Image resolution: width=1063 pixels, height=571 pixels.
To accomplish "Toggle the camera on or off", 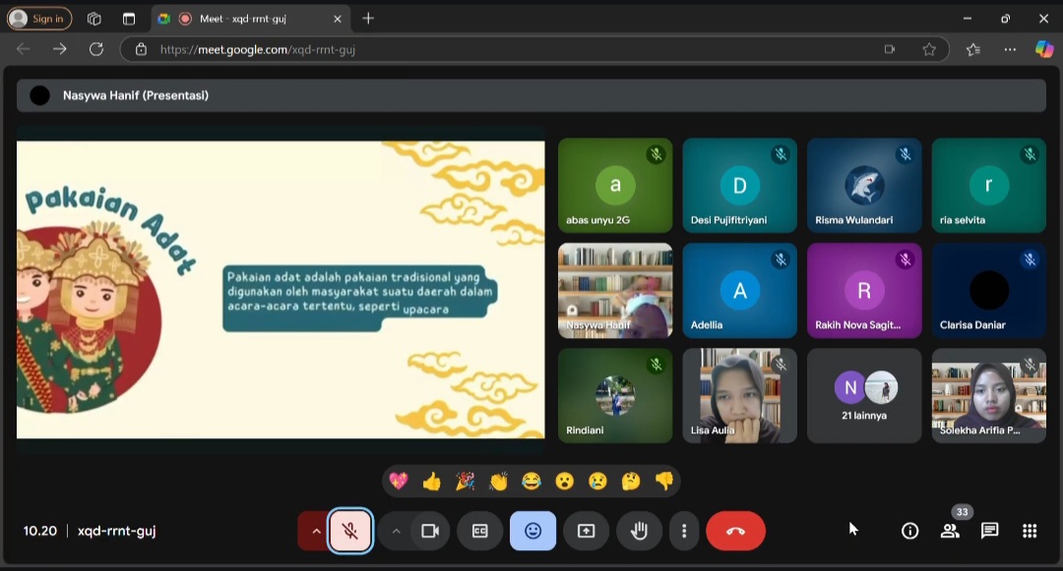I will tap(430, 531).
